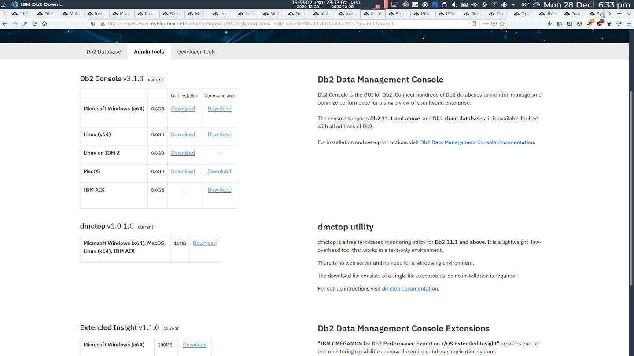
Task: Open the dmctop documentation link
Action: coord(410,289)
